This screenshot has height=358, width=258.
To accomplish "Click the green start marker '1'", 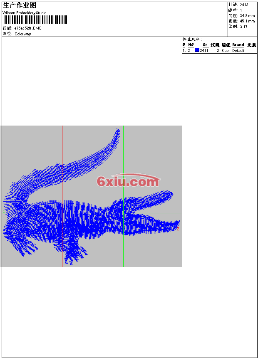I will pyautogui.click(x=4, y=211).
